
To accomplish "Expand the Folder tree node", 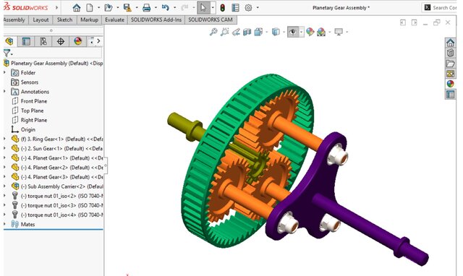I will pos(4,72).
